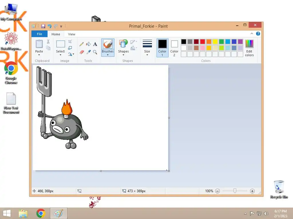Click the Undo arrow in quick access toolbar
Viewport: 293px width, 219px height.
(50, 26)
